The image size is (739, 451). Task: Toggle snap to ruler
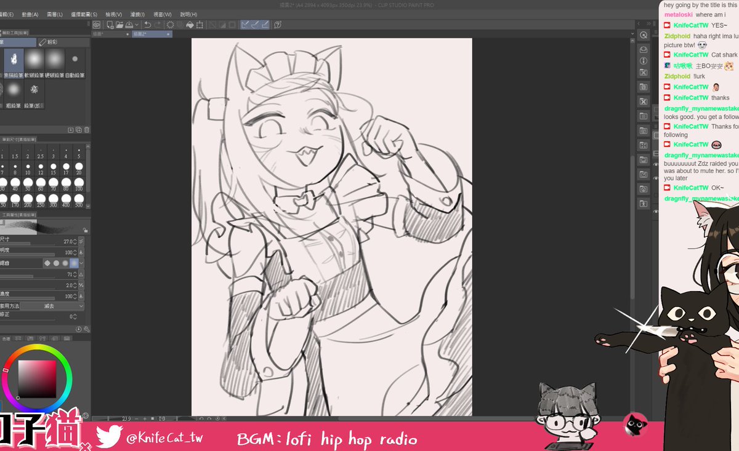point(245,25)
